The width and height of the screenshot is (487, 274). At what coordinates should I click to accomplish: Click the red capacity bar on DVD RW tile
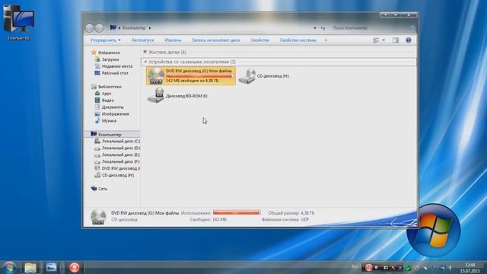pyautogui.click(x=199, y=76)
